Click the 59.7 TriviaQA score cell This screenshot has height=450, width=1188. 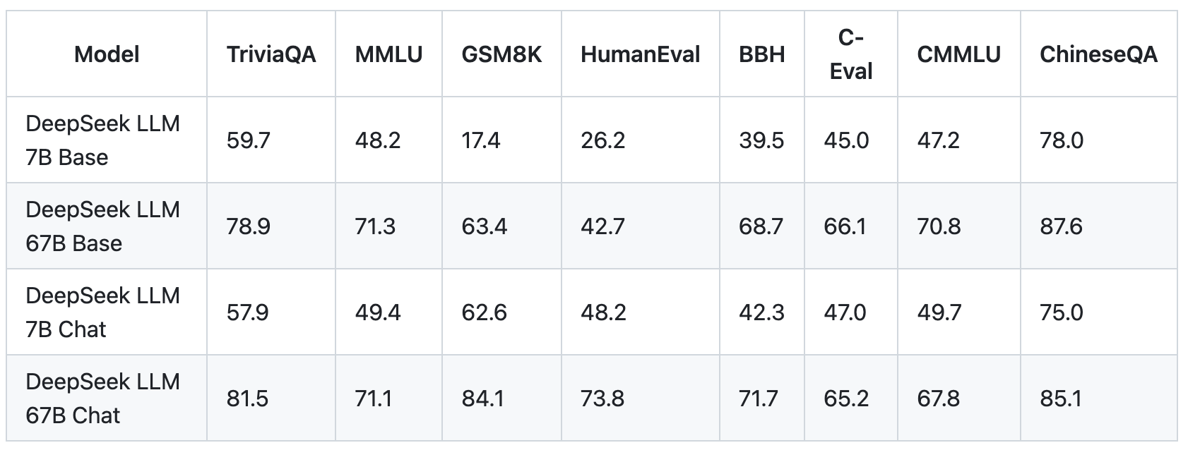click(249, 140)
